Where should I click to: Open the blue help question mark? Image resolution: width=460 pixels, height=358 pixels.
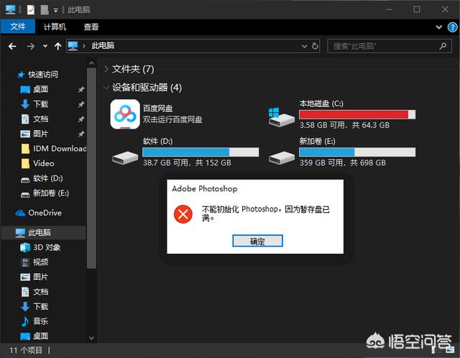click(x=452, y=27)
